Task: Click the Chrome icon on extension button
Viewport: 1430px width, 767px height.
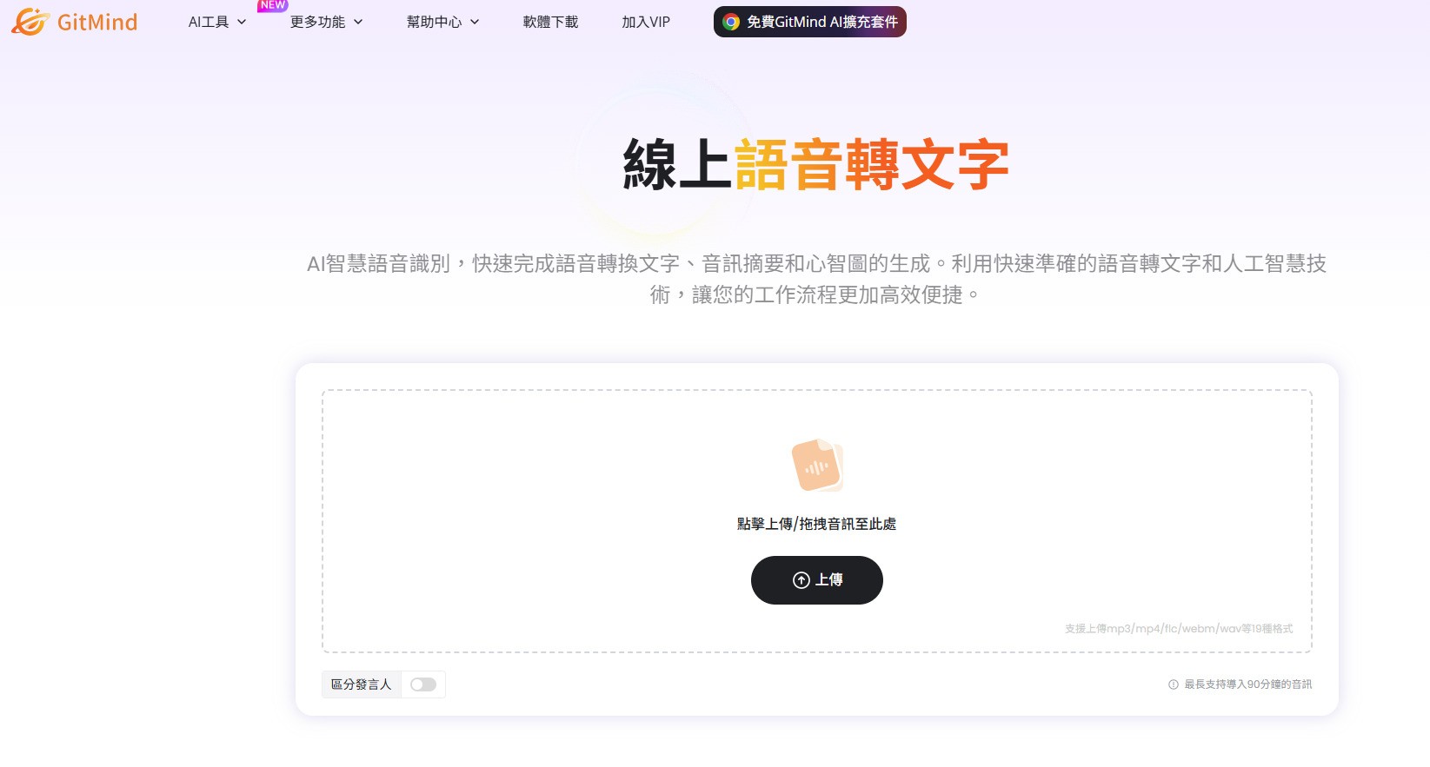Action: (731, 22)
